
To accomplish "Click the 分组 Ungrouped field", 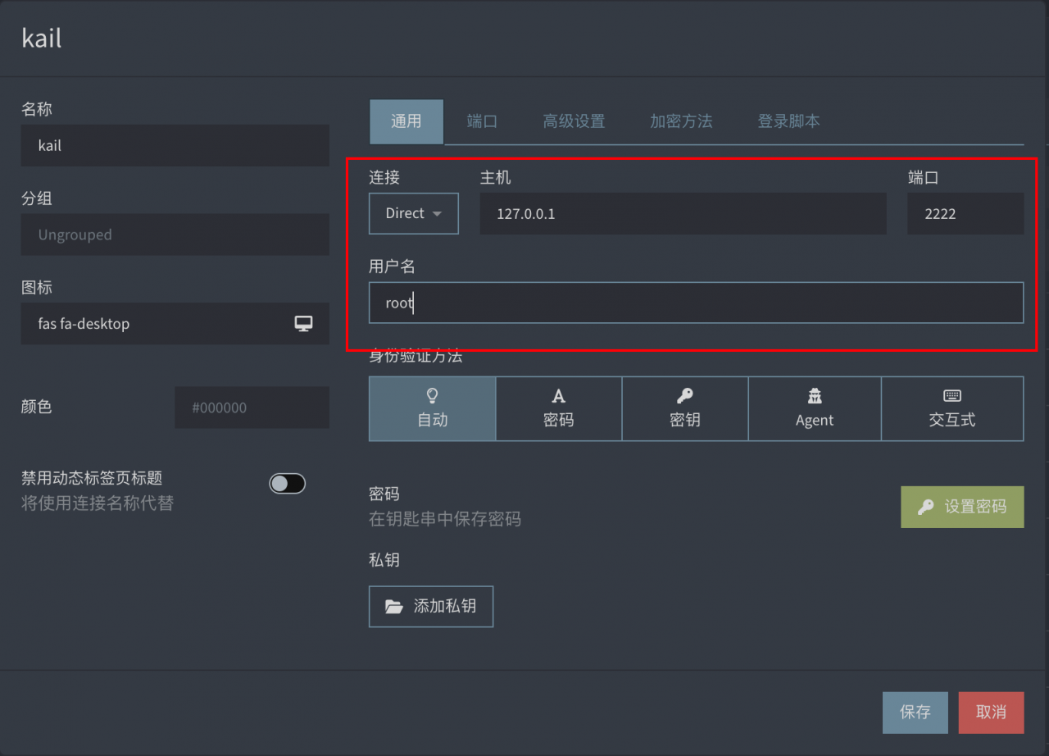I will tap(175, 235).
